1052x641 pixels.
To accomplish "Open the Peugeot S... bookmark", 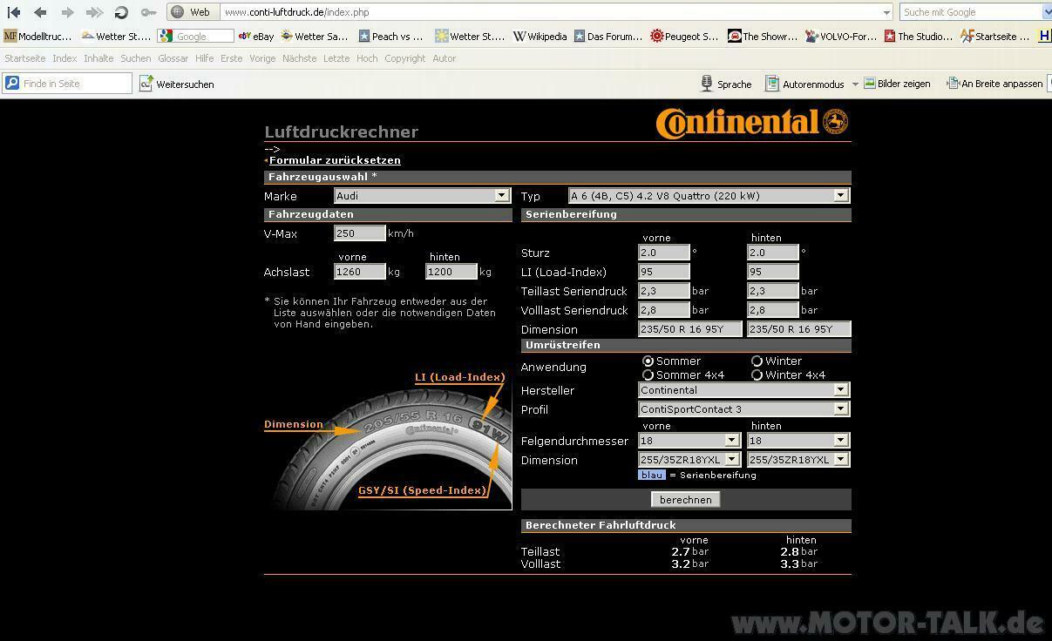I will tap(684, 36).
